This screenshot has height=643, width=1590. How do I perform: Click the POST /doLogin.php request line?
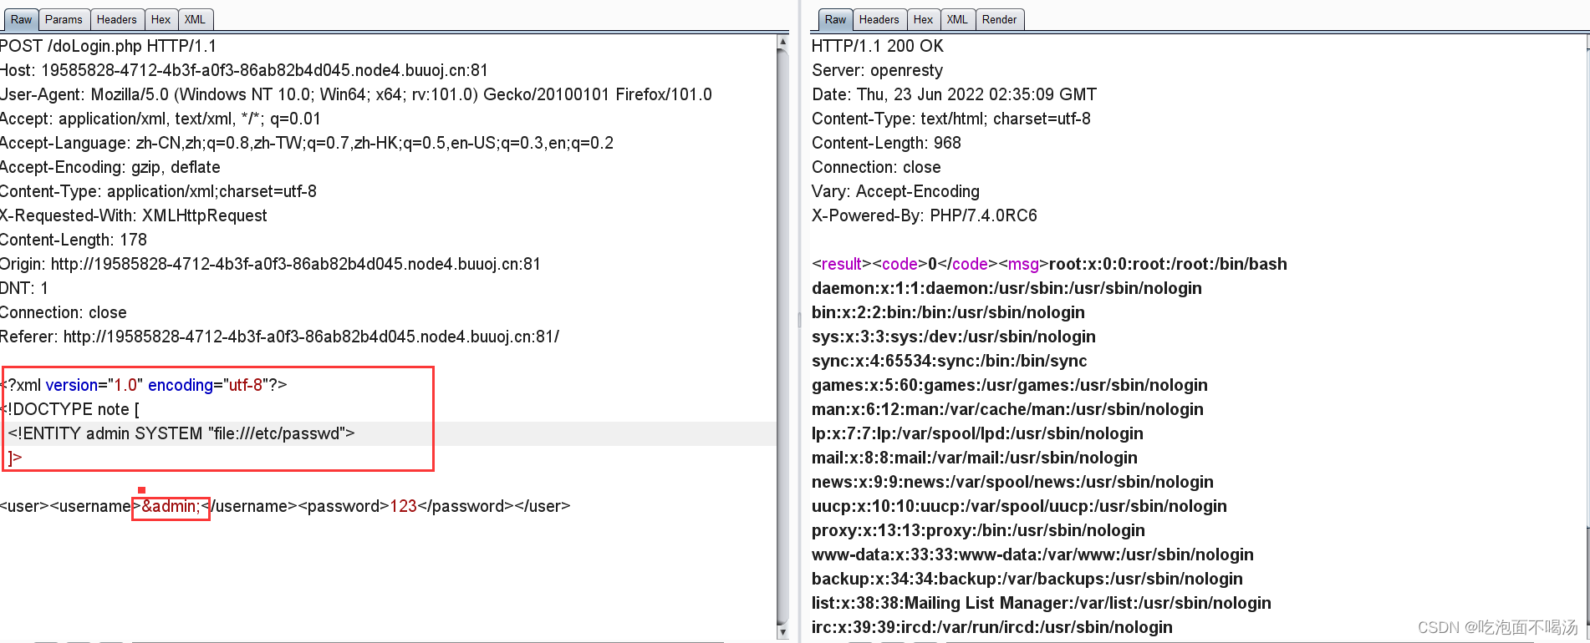point(108,46)
